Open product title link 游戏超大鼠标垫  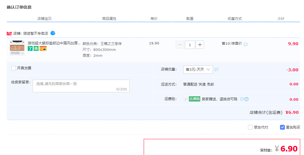pos(54,43)
